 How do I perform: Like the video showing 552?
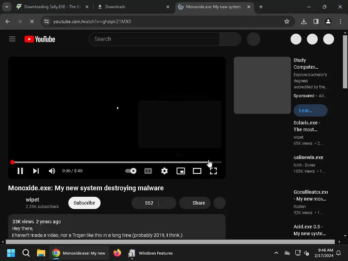(145, 203)
